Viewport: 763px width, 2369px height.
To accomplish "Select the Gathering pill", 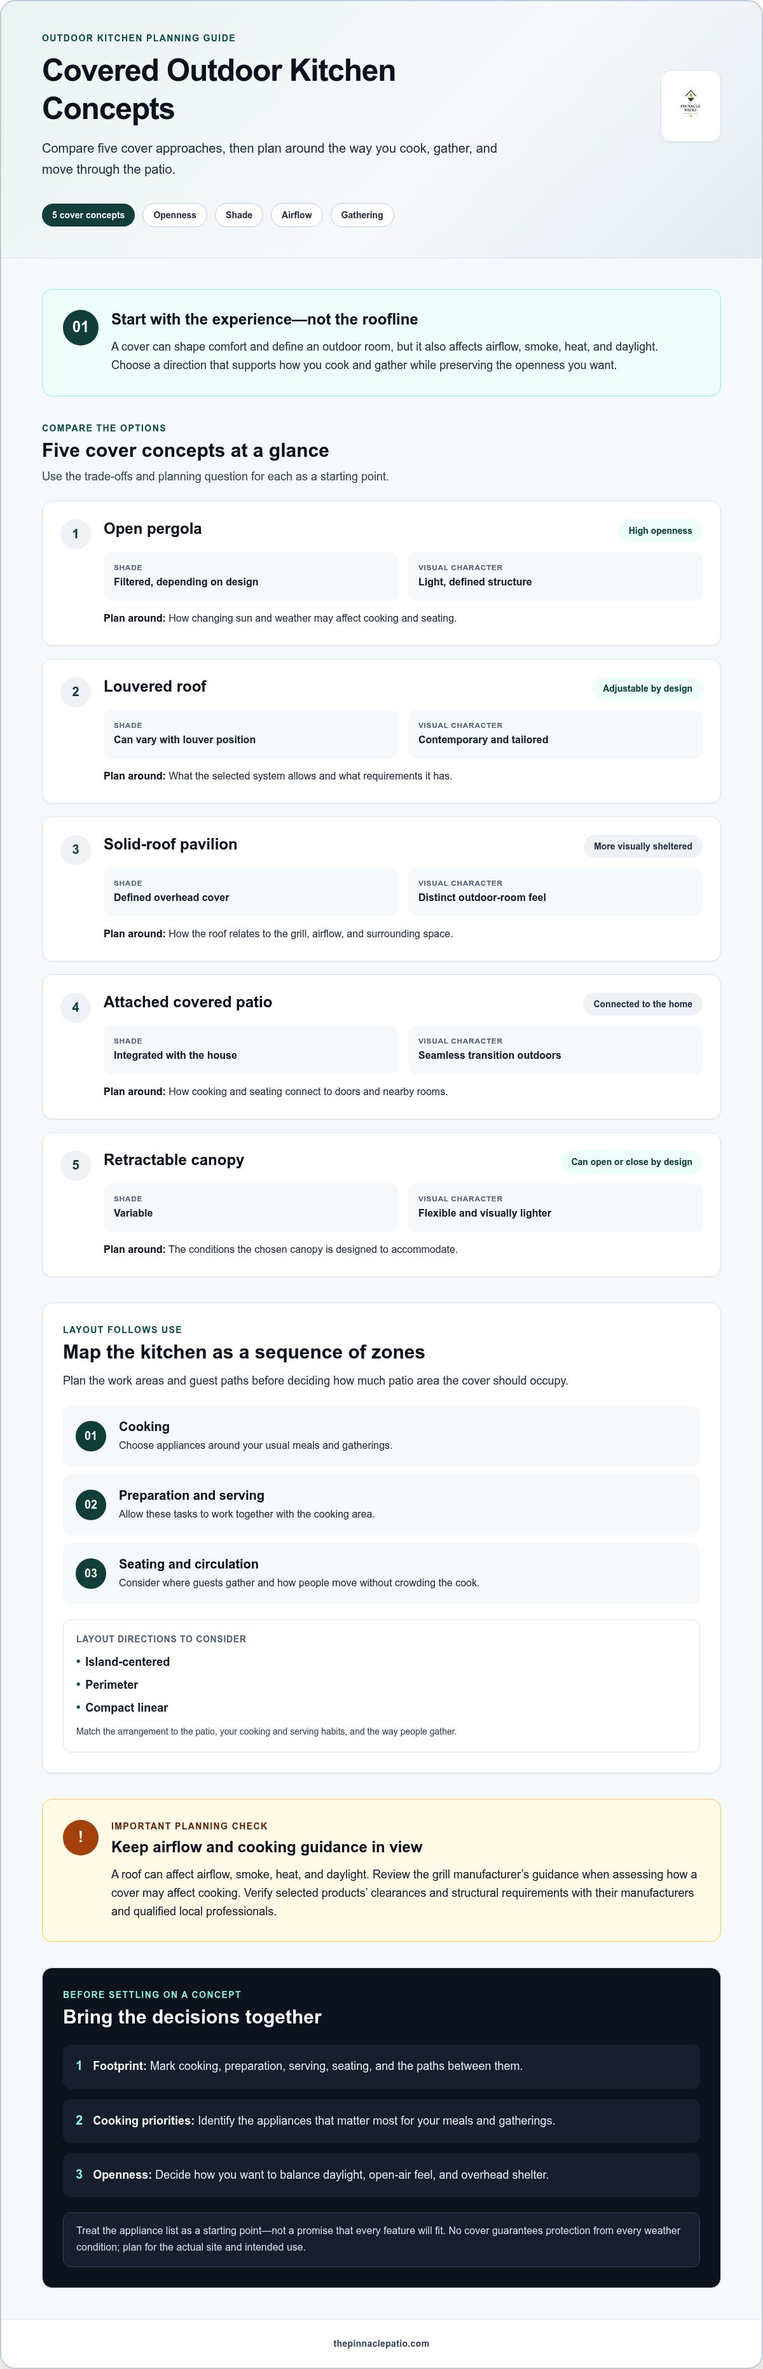I will [x=362, y=215].
